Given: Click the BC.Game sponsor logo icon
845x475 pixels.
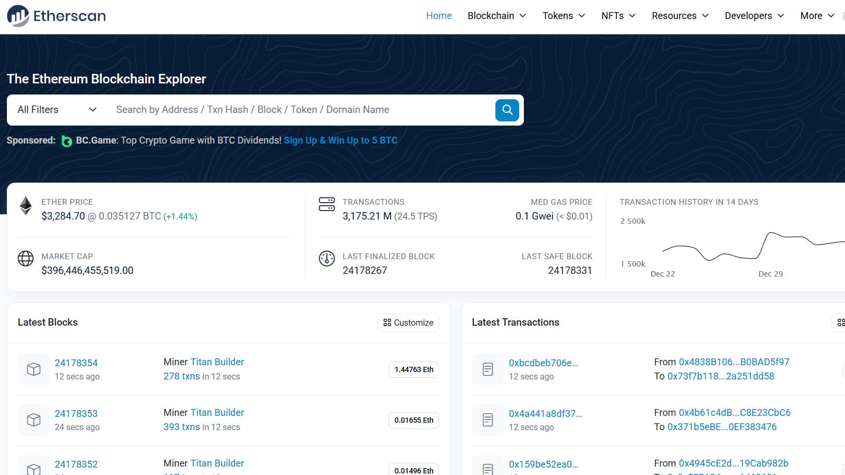Looking at the screenshot, I should click(x=67, y=141).
